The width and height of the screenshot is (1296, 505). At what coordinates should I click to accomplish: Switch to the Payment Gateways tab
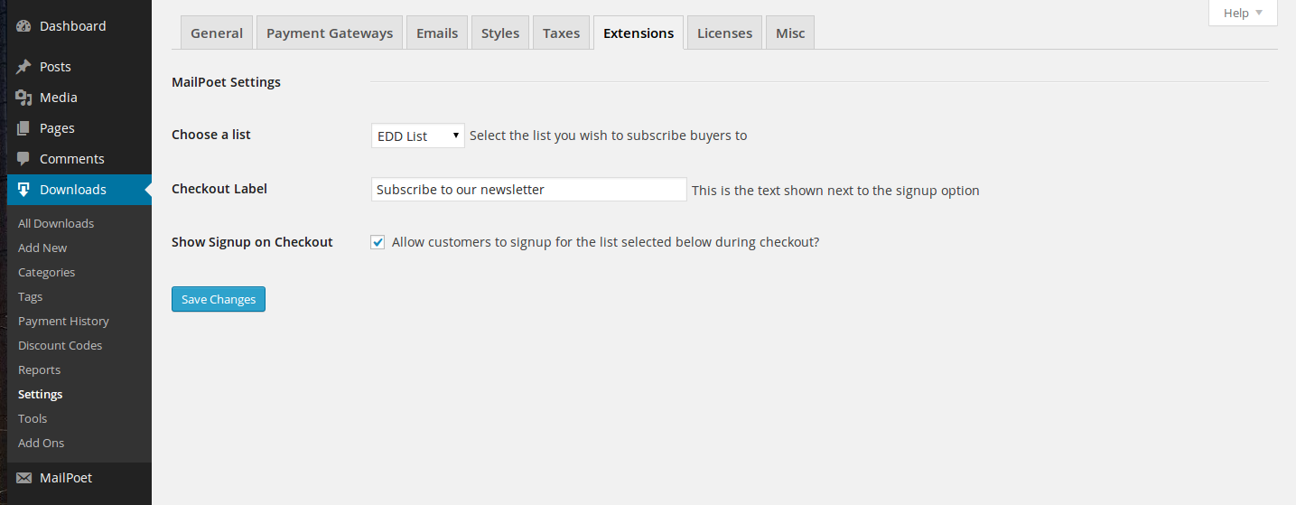(330, 33)
